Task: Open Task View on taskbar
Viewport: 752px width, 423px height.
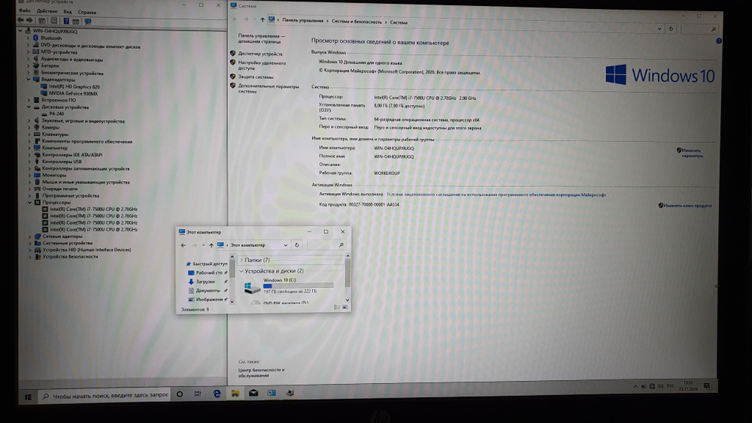Action: 198,394
